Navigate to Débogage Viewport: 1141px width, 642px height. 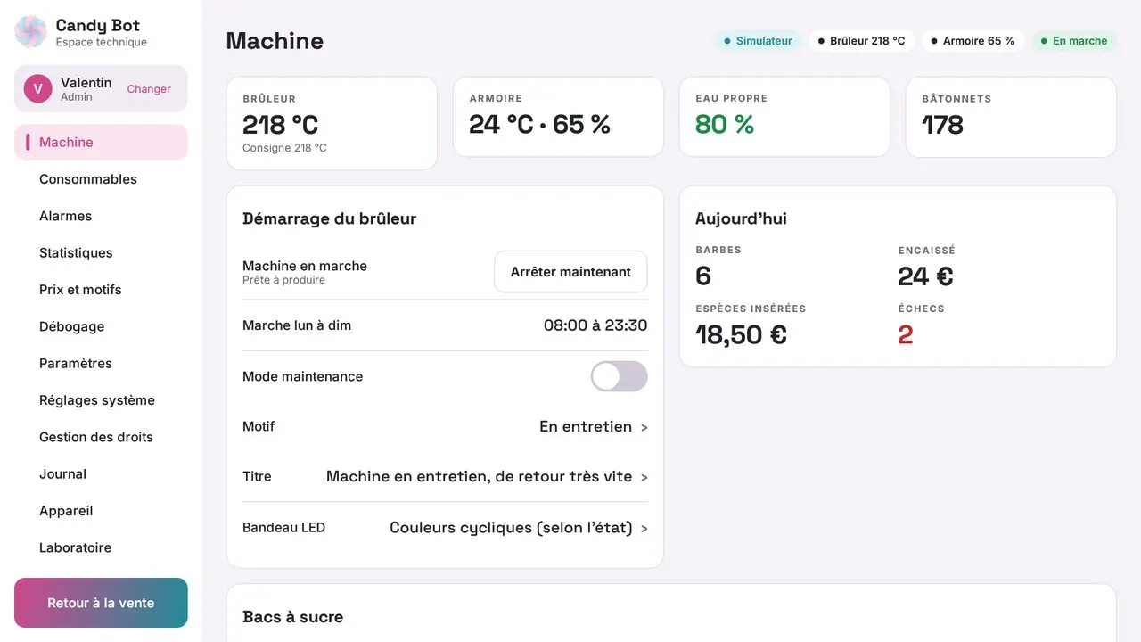click(101, 326)
